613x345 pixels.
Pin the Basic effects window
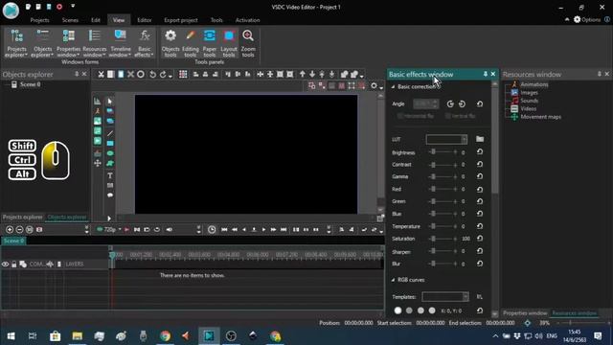coord(486,74)
